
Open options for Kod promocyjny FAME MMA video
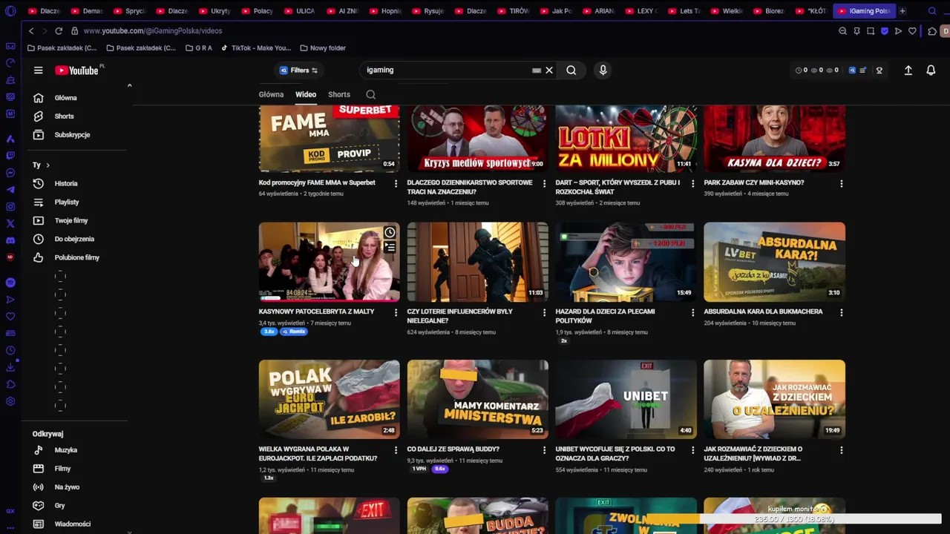coord(396,183)
